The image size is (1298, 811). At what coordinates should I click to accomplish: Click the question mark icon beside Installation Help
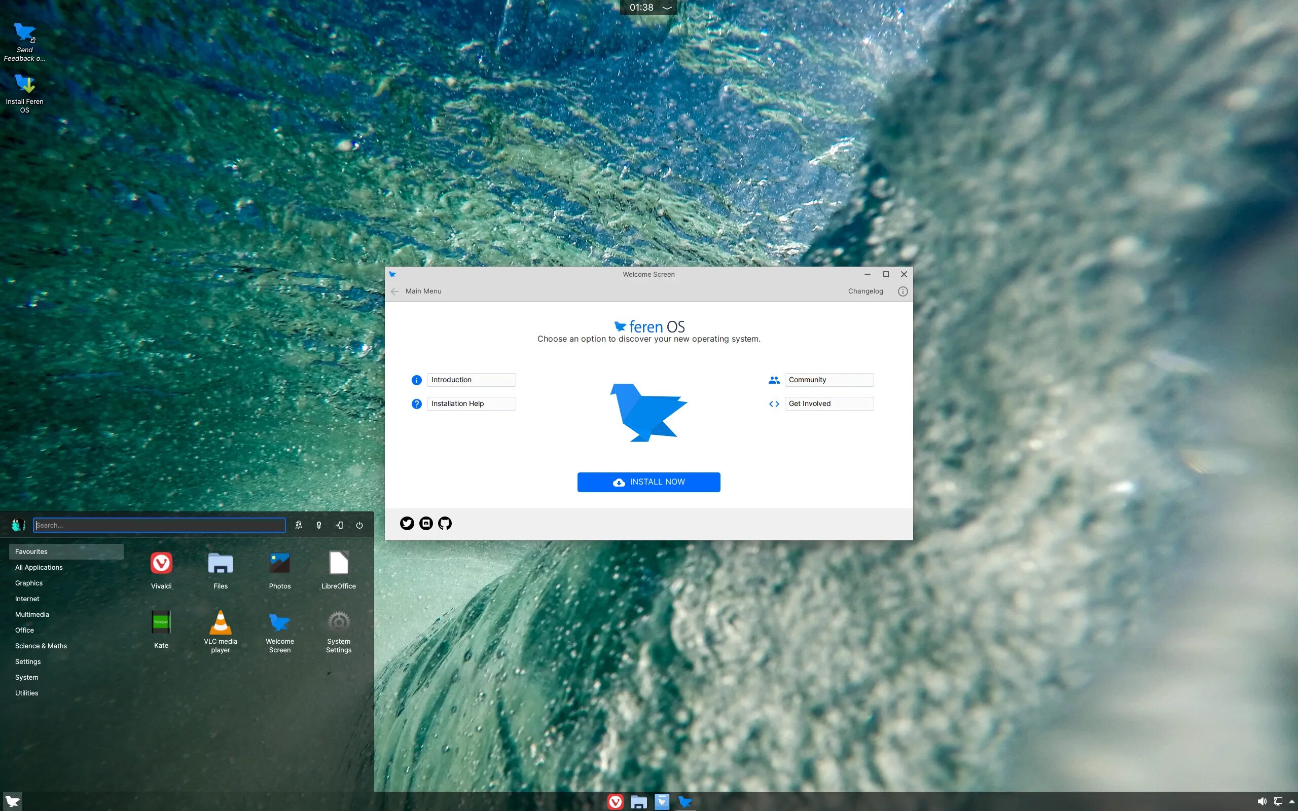click(416, 404)
